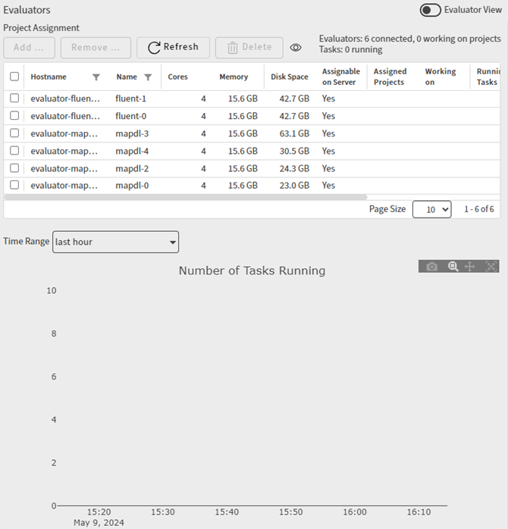
Task: Click the table's horizontal scrollbar
Action: pyautogui.click(x=186, y=197)
